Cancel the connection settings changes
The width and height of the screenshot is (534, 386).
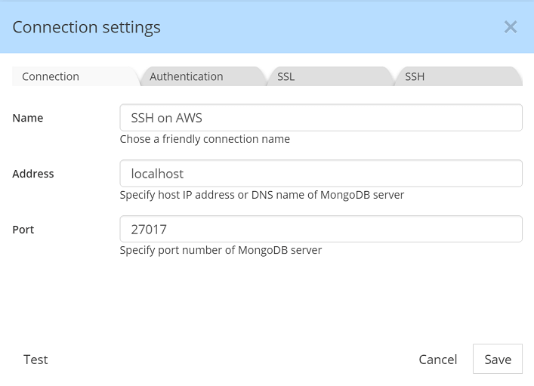[x=437, y=360]
